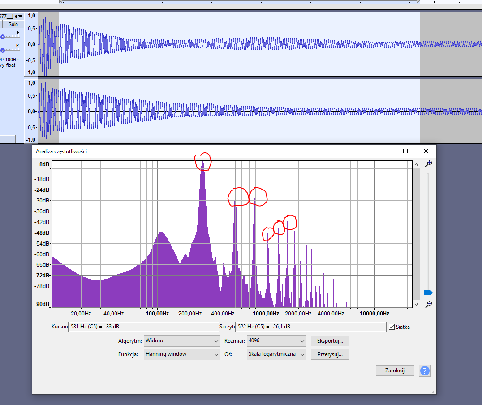Toggle the Siatka grid checkbox

point(392,327)
